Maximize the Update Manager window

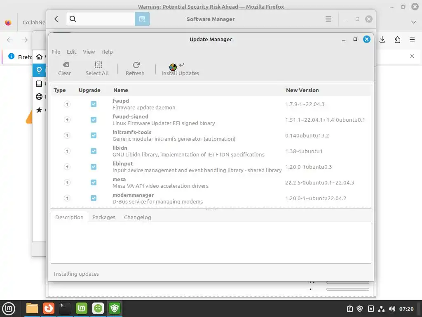tap(355, 39)
